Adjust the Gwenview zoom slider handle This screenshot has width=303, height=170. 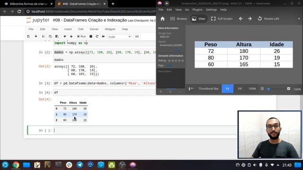pos(268,89)
